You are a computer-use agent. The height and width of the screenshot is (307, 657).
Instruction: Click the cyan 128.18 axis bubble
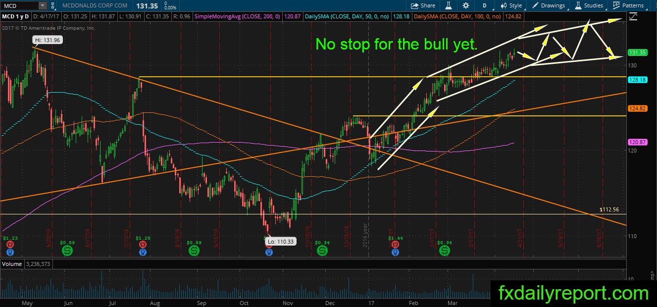[x=637, y=79]
